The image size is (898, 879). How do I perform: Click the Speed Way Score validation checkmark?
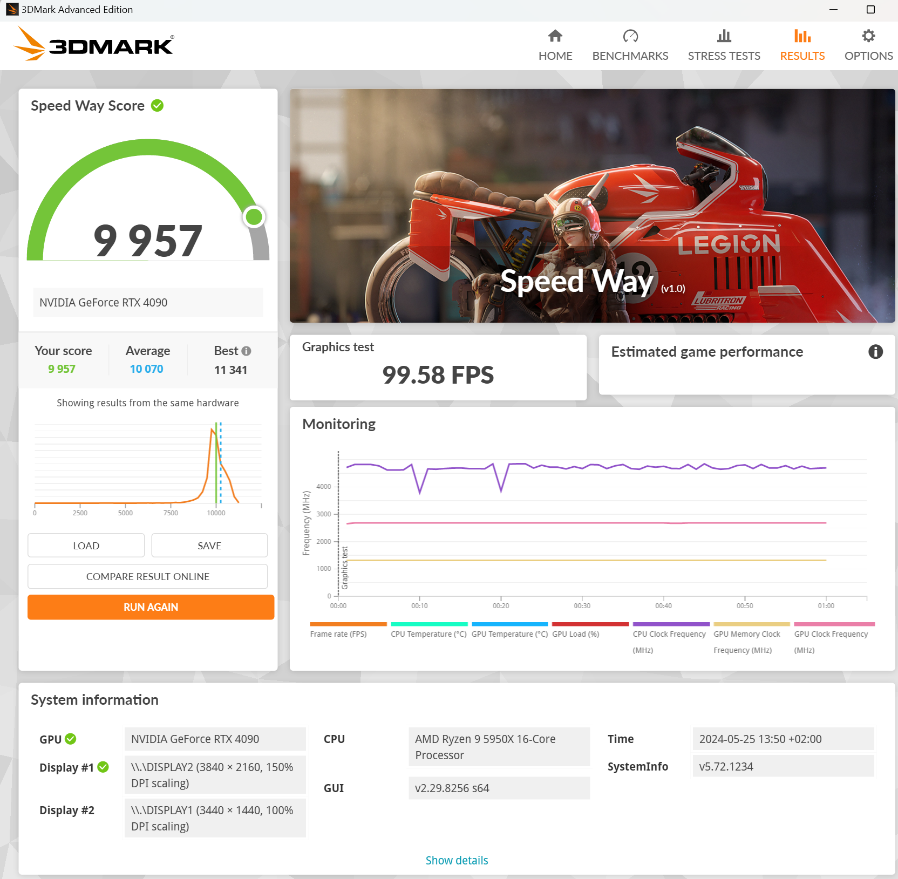158,106
